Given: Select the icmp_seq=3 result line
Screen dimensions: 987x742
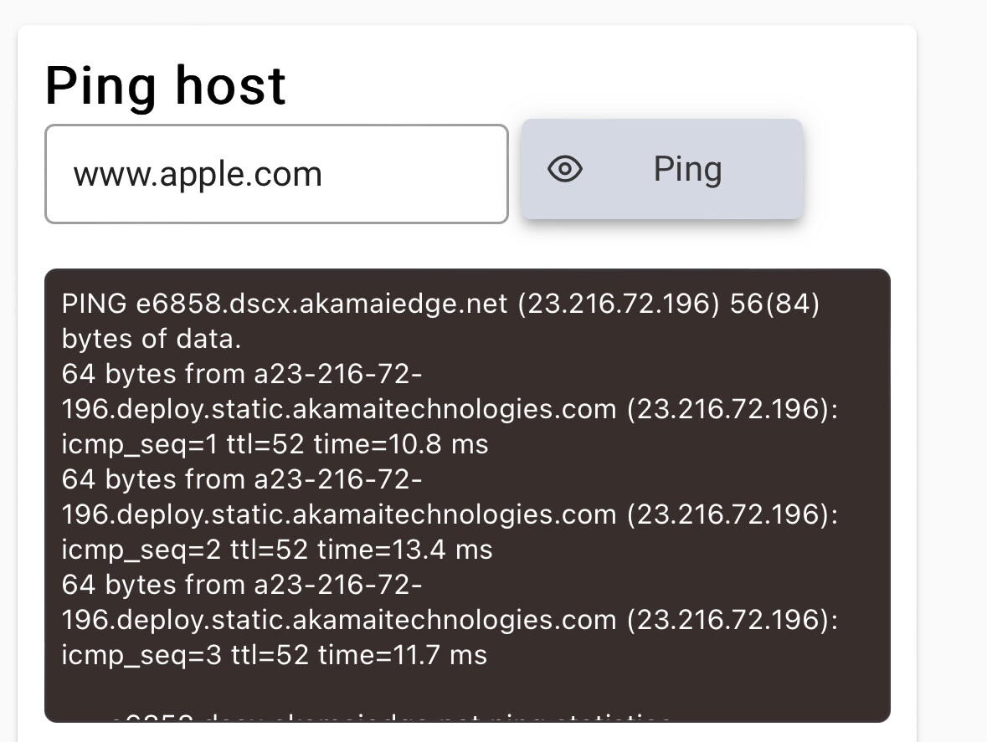Looking at the screenshot, I should (x=275, y=655).
